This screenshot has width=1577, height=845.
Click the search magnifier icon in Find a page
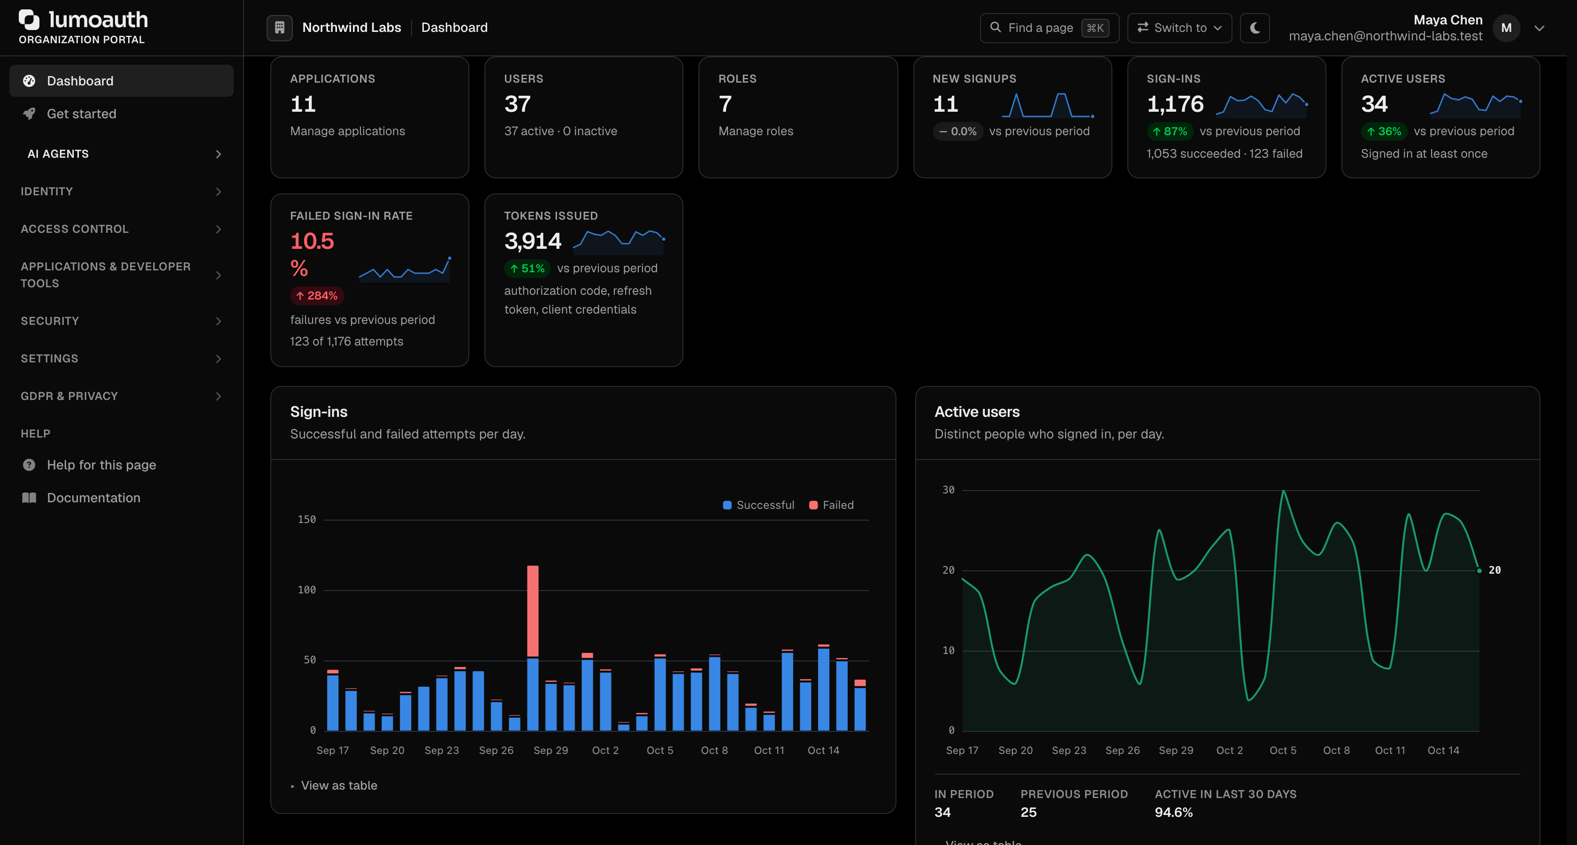(x=995, y=28)
